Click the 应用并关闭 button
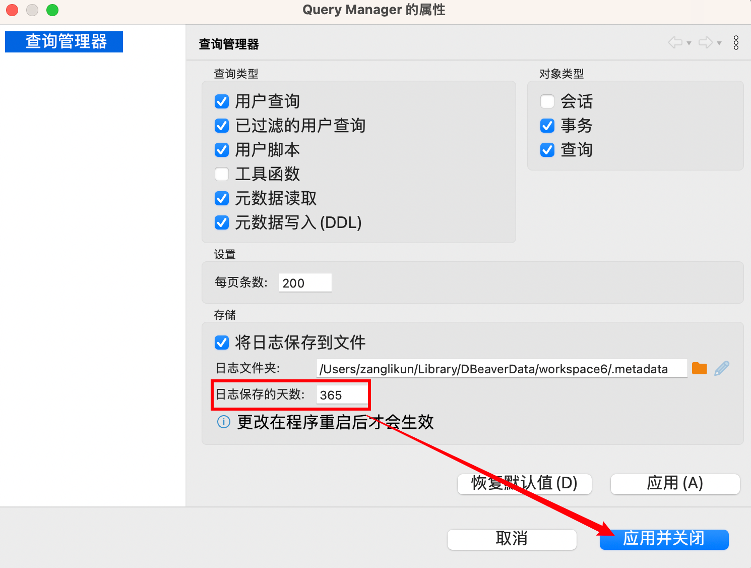This screenshot has width=751, height=568. tap(664, 539)
